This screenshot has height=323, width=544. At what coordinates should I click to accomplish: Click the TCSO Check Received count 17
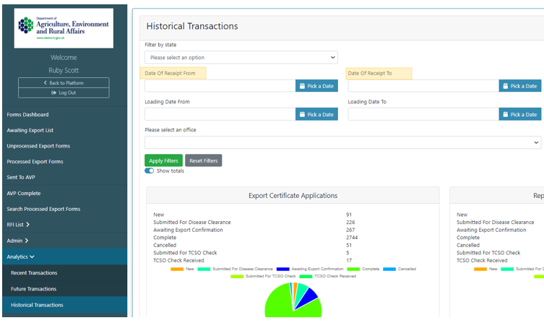tap(349, 261)
